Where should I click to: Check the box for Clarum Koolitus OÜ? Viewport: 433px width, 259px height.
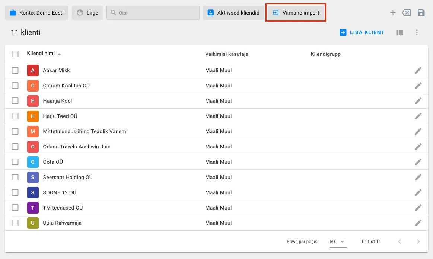(15, 86)
